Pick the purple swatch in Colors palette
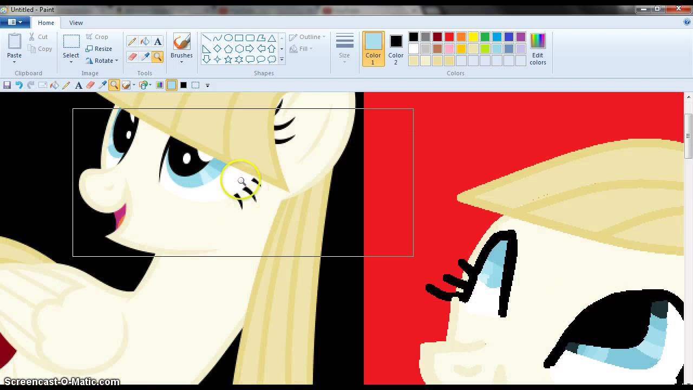The image size is (693, 390). (x=521, y=37)
